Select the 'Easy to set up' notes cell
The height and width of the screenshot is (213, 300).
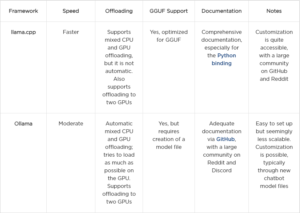click(x=274, y=155)
